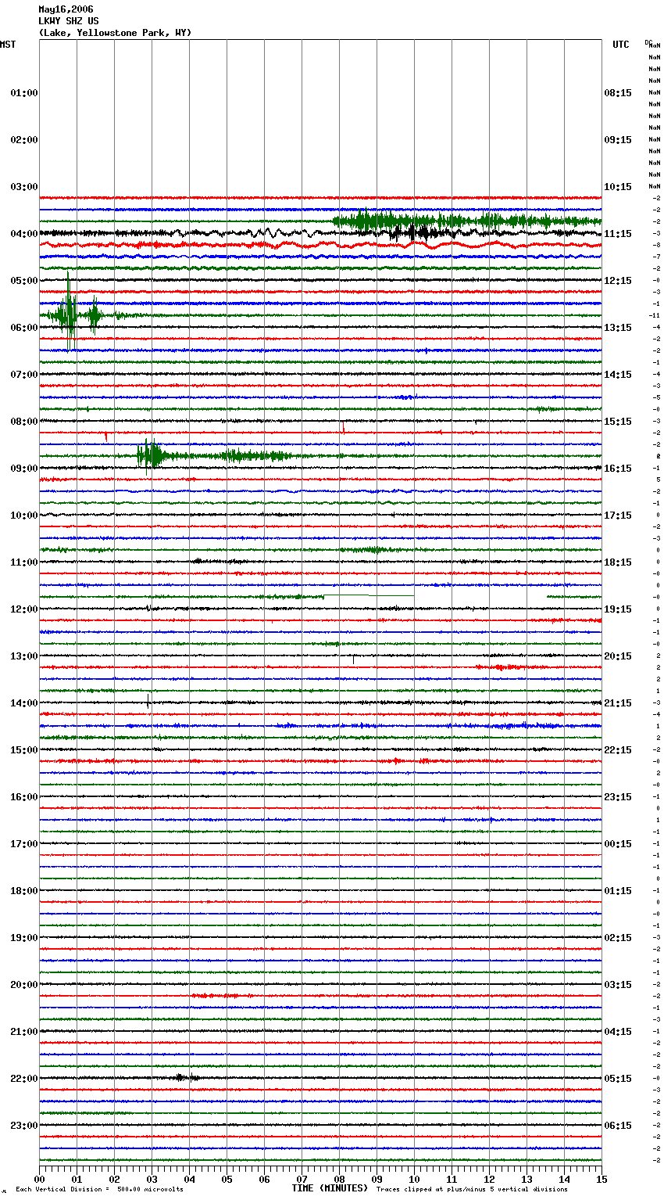
Task: Select the 04:00 MST time label
Action: click(23, 234)
